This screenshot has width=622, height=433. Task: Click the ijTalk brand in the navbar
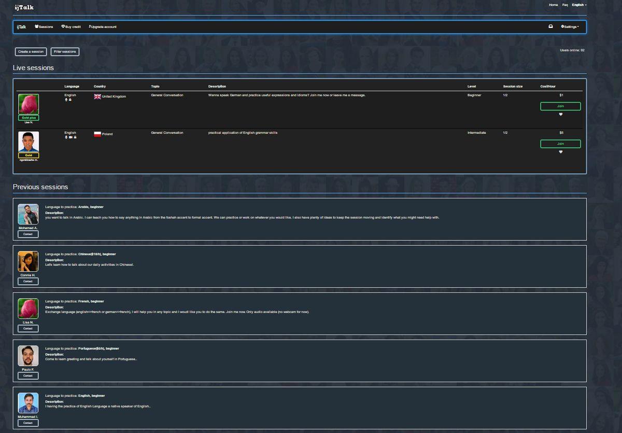(21, 26)
